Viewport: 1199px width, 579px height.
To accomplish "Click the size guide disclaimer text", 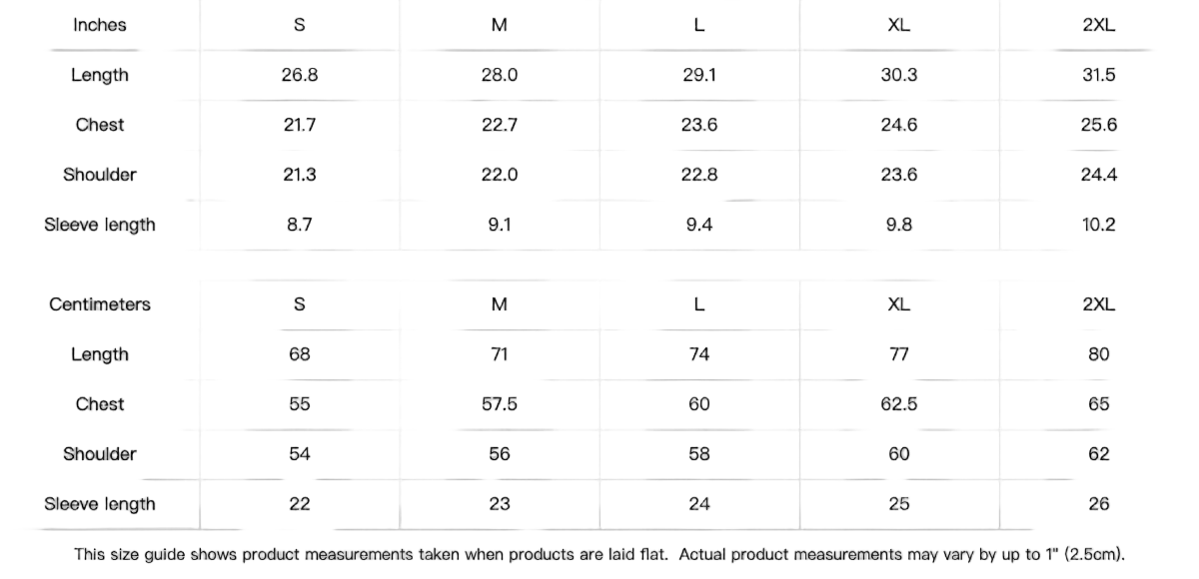I will tap(599, 554).
